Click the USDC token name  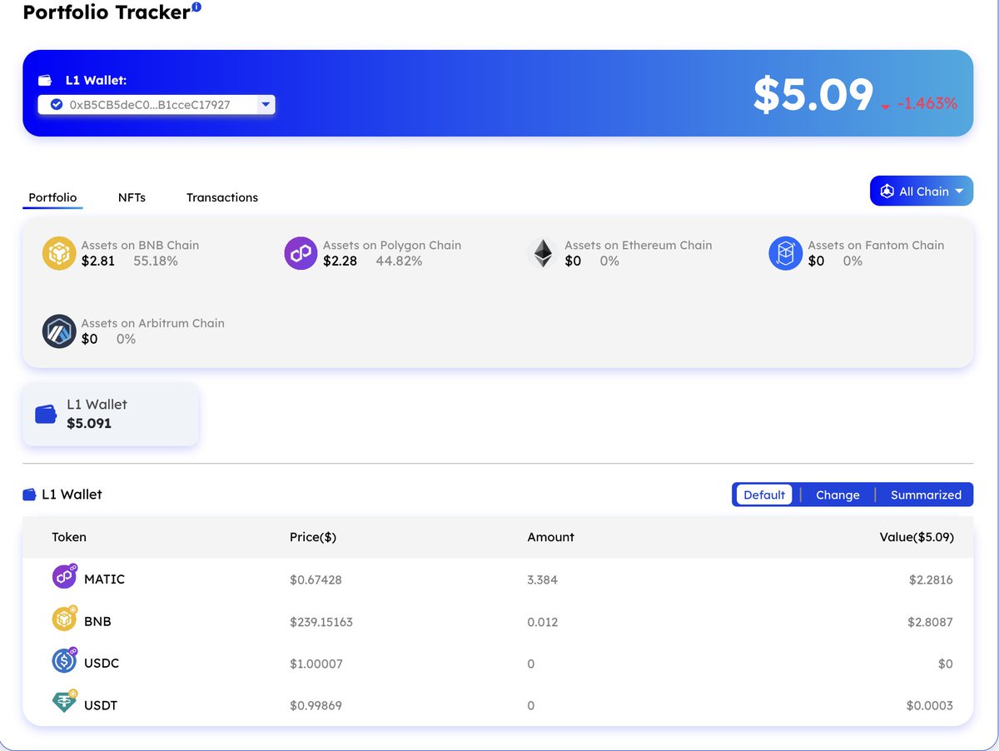coord(101,664)
